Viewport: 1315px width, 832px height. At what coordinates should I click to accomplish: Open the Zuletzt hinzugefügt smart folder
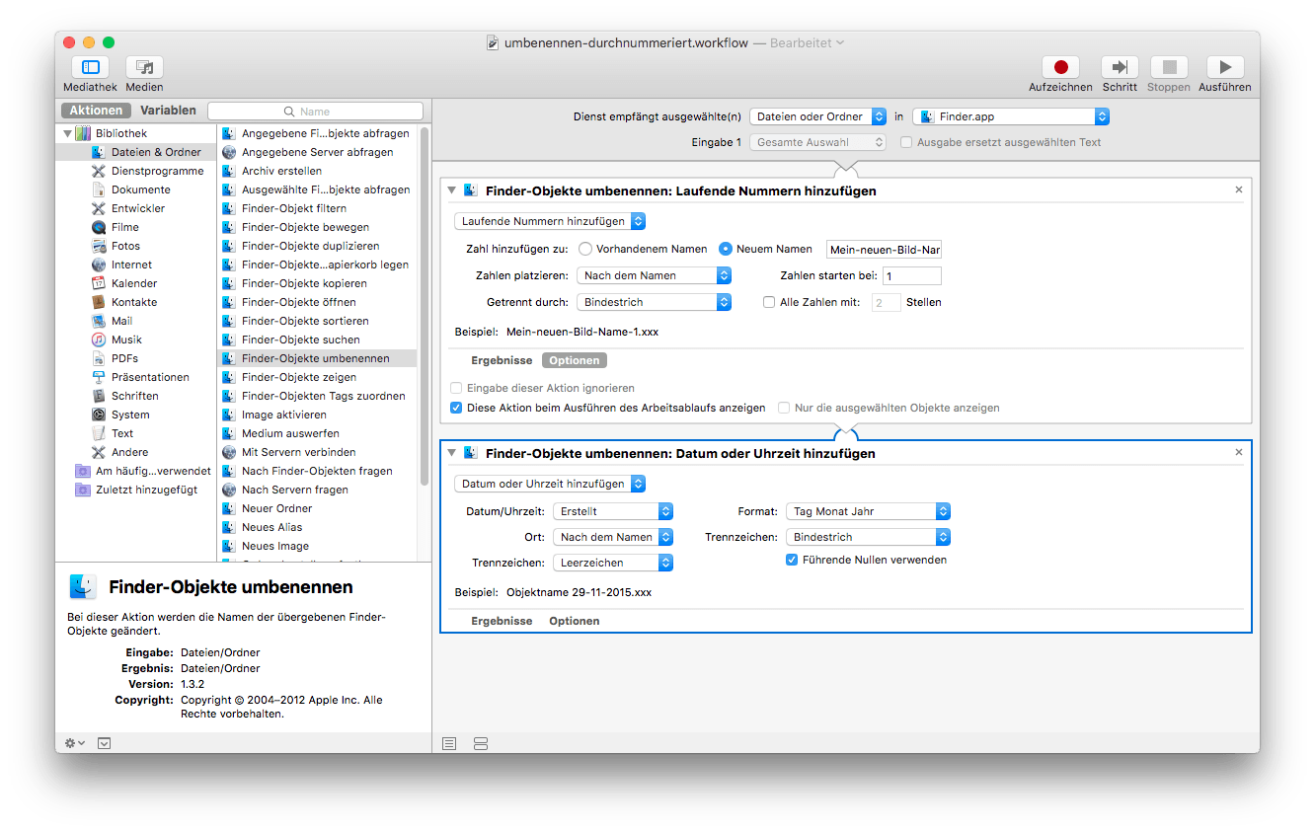[138, 490]
